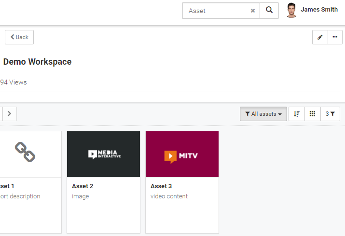This screenshot has height=236, width=345.
Task: Open Asset 1 link thumbnail
Action: [x=30, y=154]
